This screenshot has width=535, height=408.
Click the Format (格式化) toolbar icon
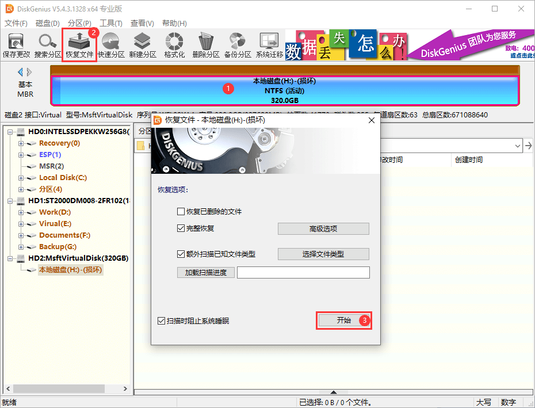click(x=174, y=45)
